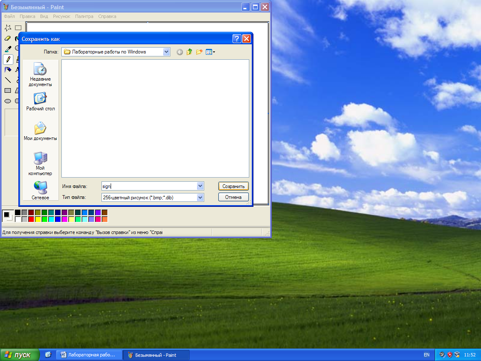Open Мой компьютер in the dialog sidebar

40,164
